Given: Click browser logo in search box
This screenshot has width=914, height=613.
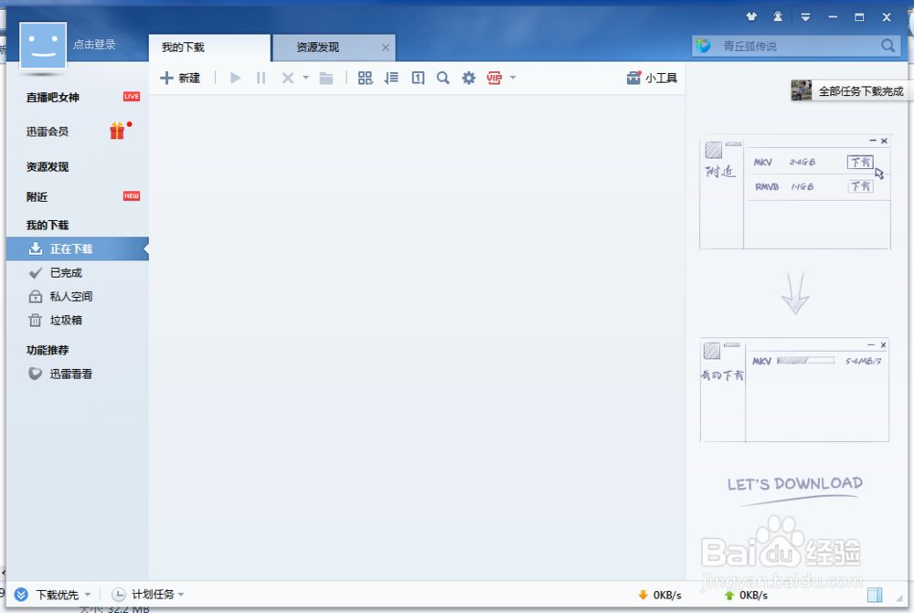Looking at the screenshot, I should click(704, 46).
